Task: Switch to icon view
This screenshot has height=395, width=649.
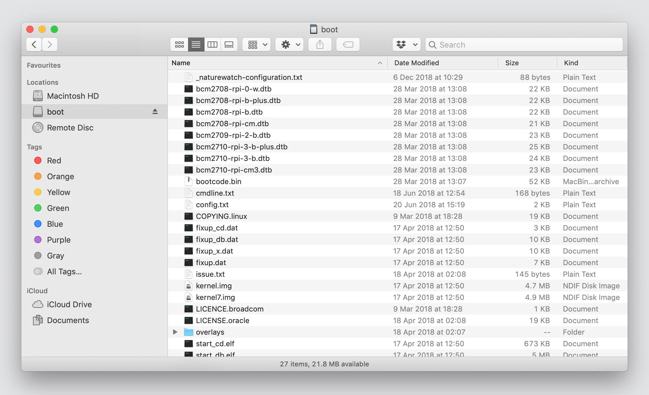Action: (179, 44)
